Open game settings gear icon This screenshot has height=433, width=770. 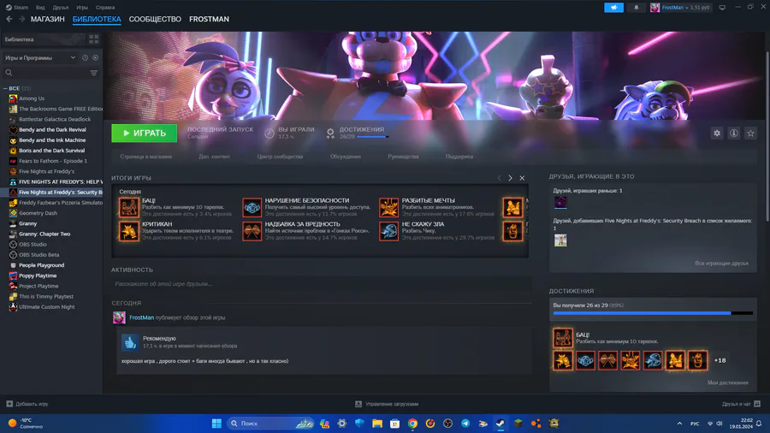pos(717,133)
